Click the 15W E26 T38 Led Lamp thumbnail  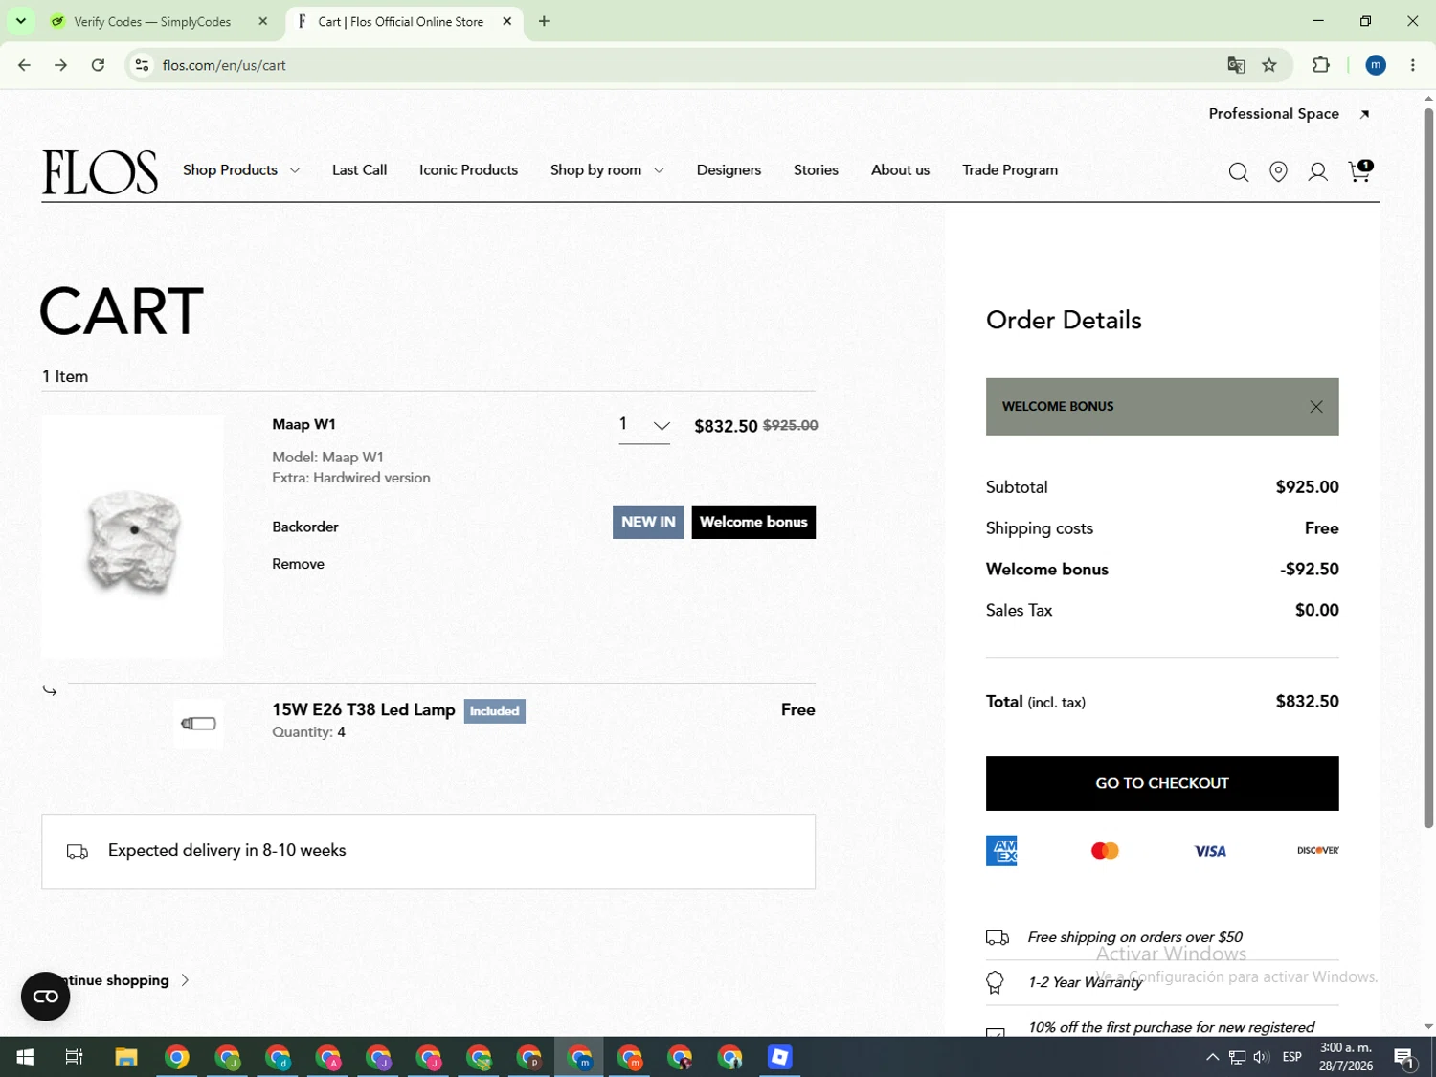pyautogui.click(x=198, y=724)
